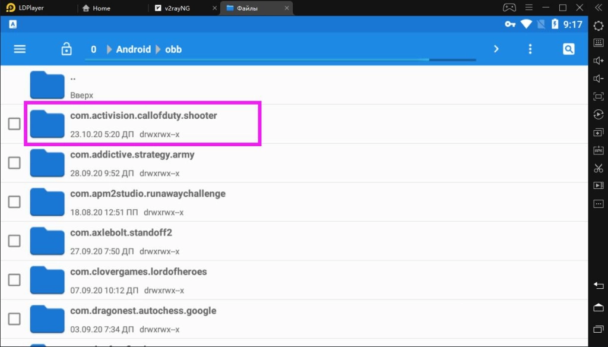Open the keyboard mapping icon in the sidebar
The width and height of the screenshot is (608, 347).
pos(598,43)
